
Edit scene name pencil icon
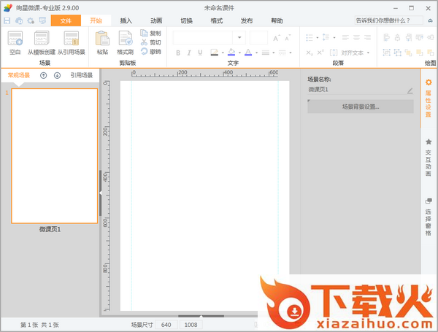[410, 90]
